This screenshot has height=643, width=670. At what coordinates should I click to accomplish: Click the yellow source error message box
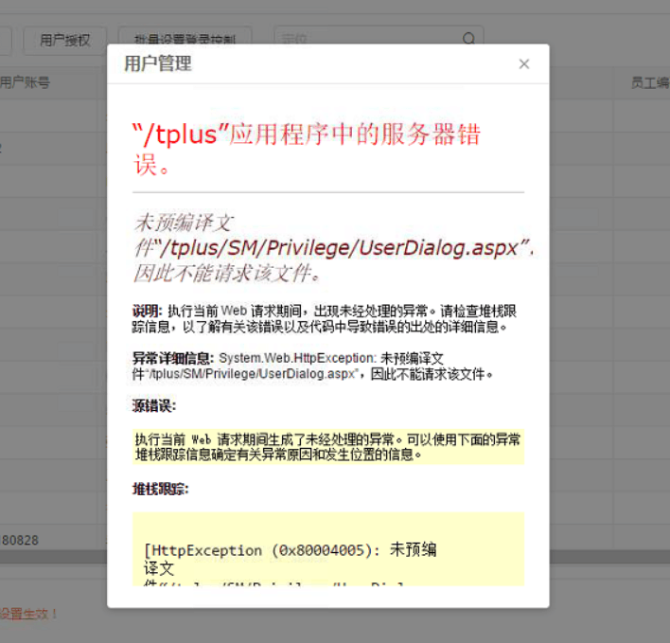(328, 447)
